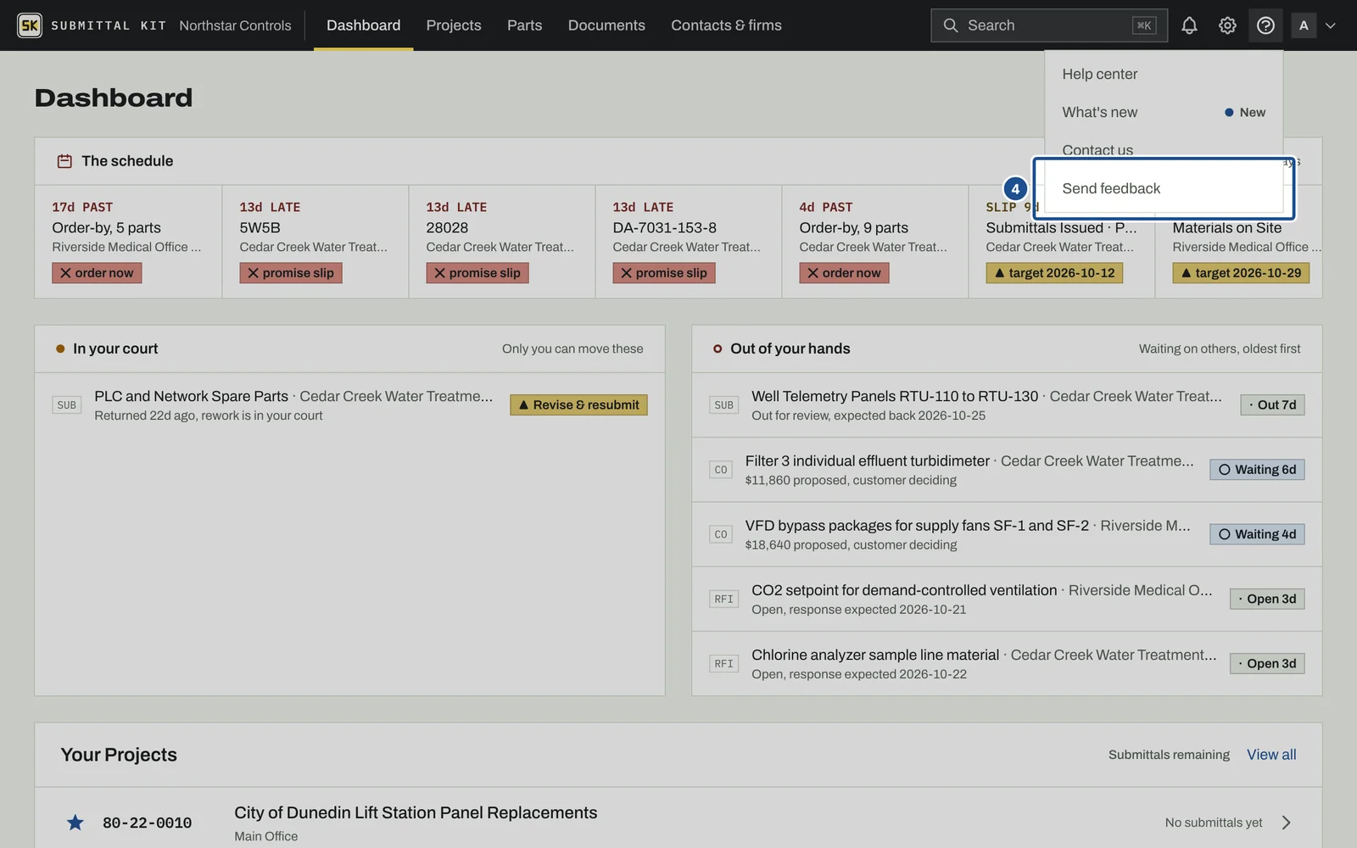Go to the Parts tab

pos(524,25)
